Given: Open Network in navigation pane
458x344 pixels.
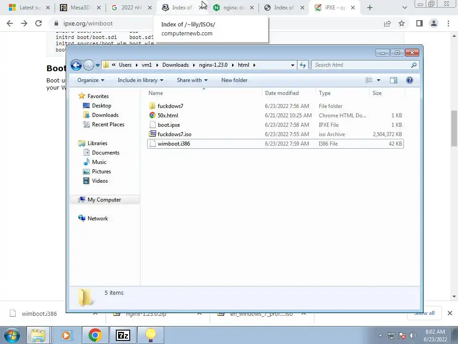Looking at the screenshot, I should 98,219.
